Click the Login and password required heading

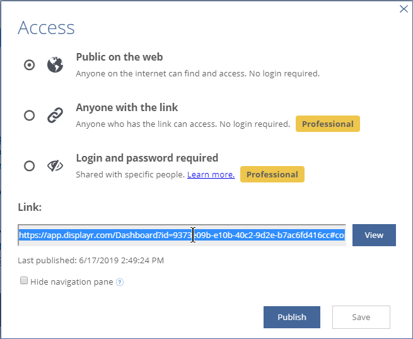147,158
